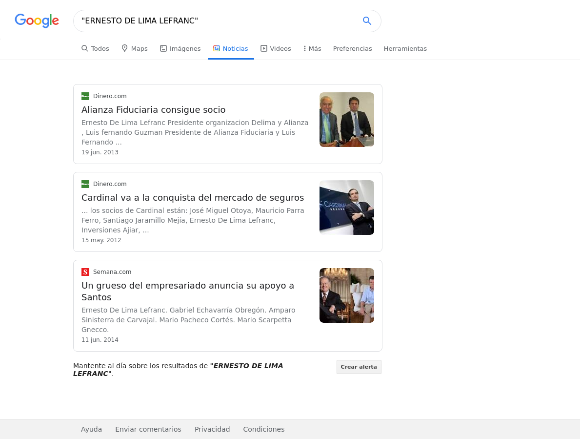580x439 pixels.
Task: Click the Google logo
Action: (x=37, y=21)
